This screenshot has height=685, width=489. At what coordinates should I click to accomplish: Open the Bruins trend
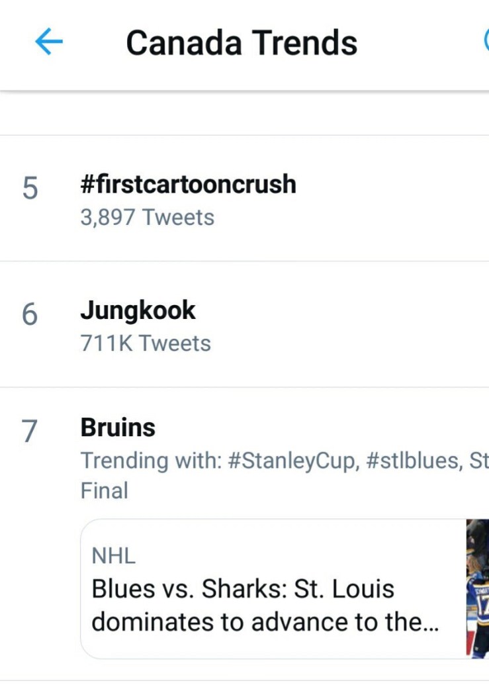118,428
